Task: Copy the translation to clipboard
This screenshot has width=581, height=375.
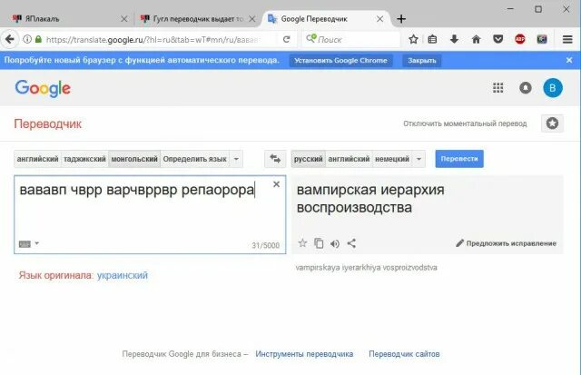Action: 319,243
